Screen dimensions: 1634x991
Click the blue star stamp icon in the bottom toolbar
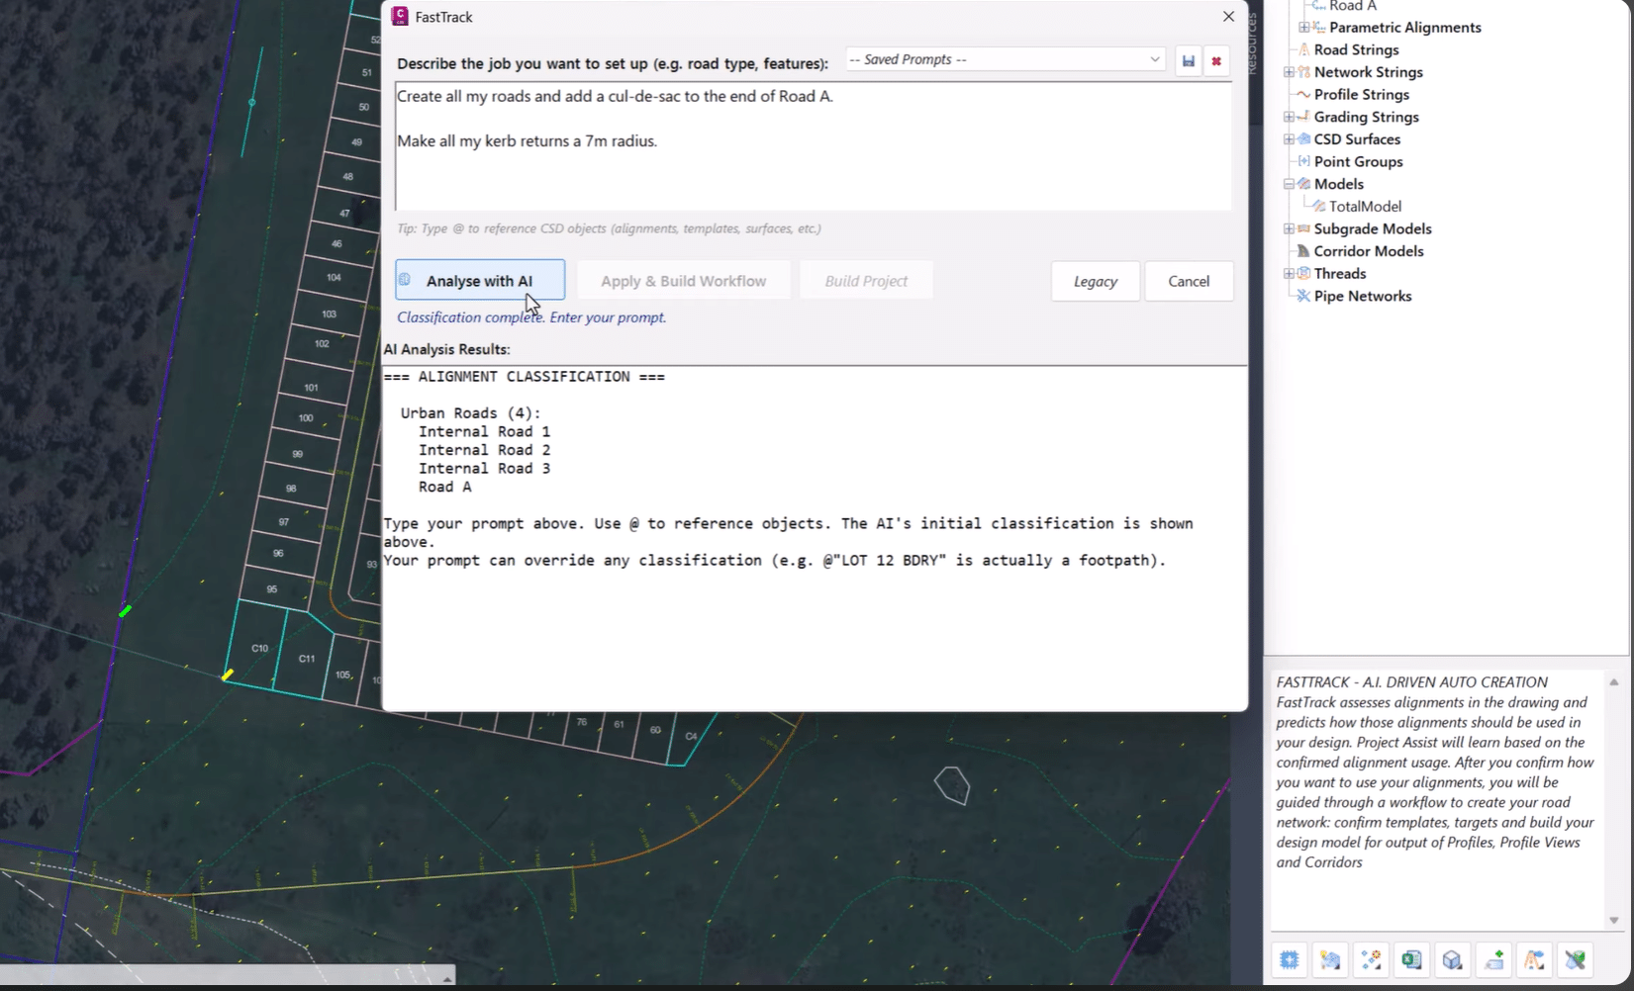tap(1289, 959)
